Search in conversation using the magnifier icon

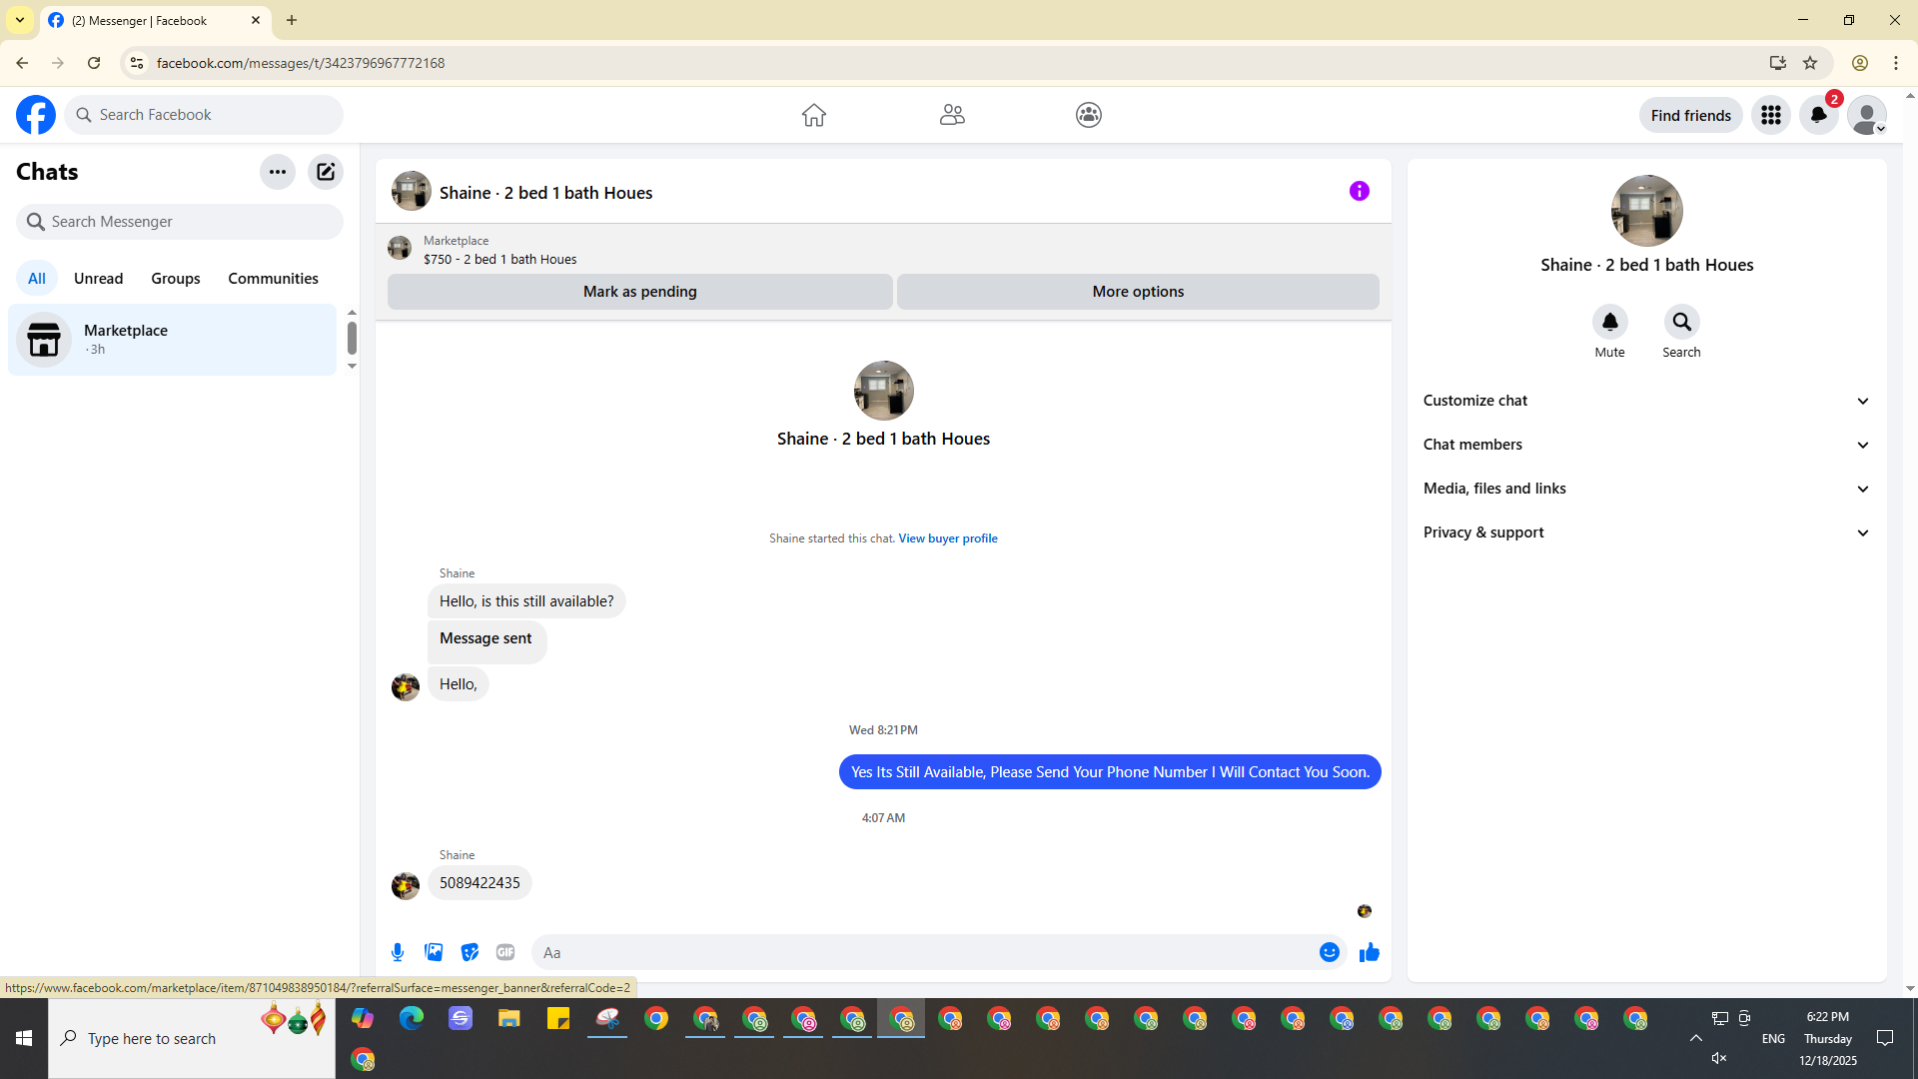1682,322
